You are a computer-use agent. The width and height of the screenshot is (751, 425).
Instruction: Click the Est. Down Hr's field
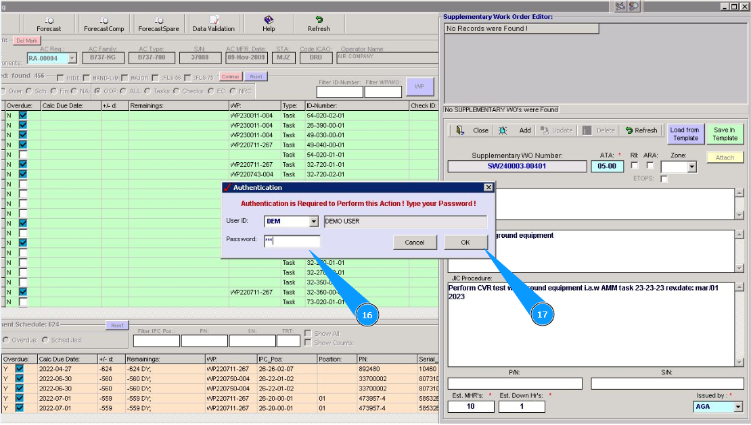(x=522, y=407)
